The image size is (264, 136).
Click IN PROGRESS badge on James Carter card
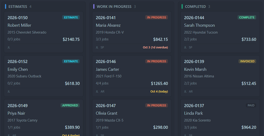[x=157, y=61]
